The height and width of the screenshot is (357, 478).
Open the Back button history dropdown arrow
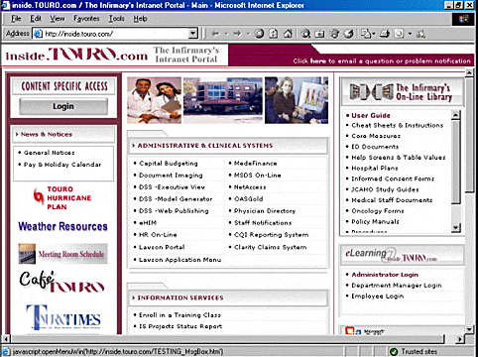(x=226, y=34)
